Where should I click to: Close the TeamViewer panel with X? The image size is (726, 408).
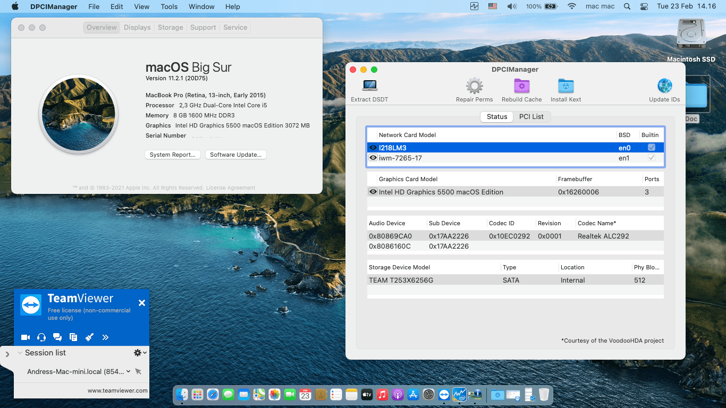click(x=142, y=303)
